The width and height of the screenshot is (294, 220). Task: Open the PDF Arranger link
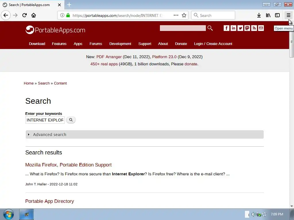[109, 57]
